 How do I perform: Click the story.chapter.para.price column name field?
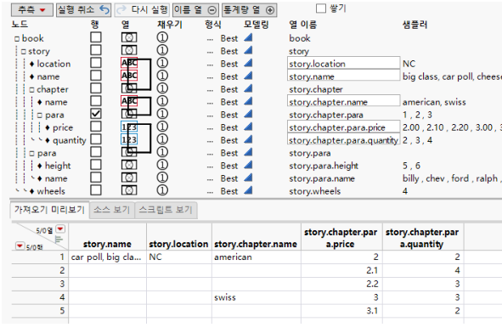coord(343,127)
